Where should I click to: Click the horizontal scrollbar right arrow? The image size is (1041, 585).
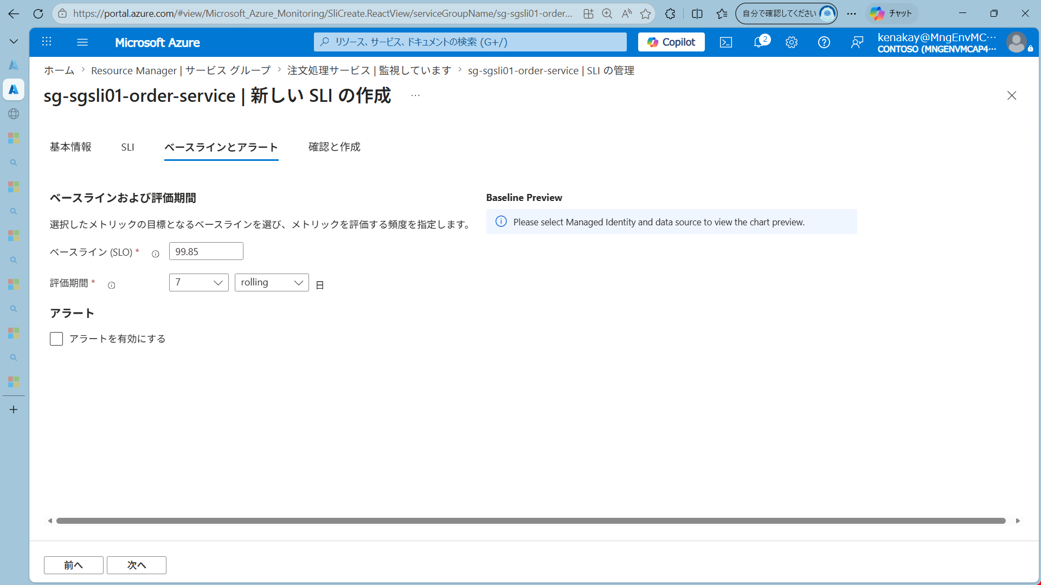pos(1018,521)
